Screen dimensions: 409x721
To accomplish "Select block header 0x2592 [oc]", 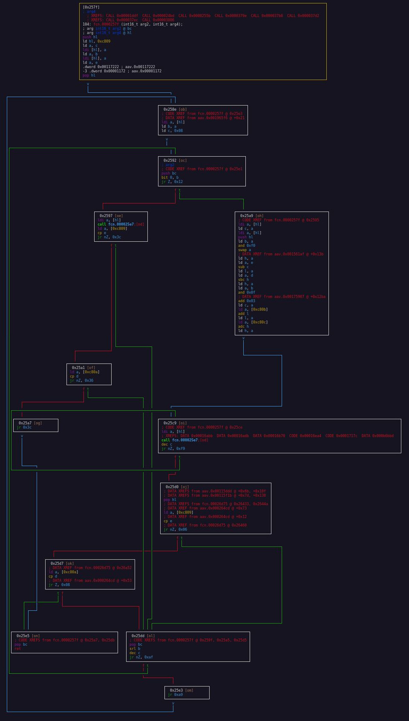I will tap(175, 160).
